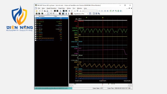
Task: Toggle the blue ProgFlow row checkbox
Action: [36, 40]
